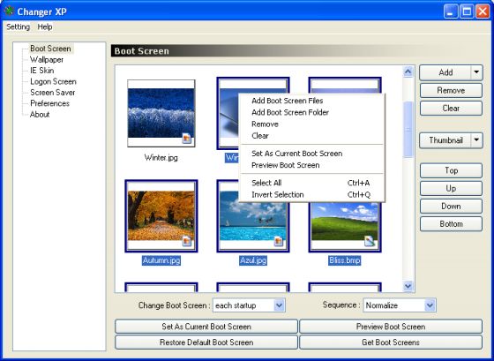This screenshot has height=361, width=494.
Task: Open About in the sidebar tree
Action: coord(40,115)
